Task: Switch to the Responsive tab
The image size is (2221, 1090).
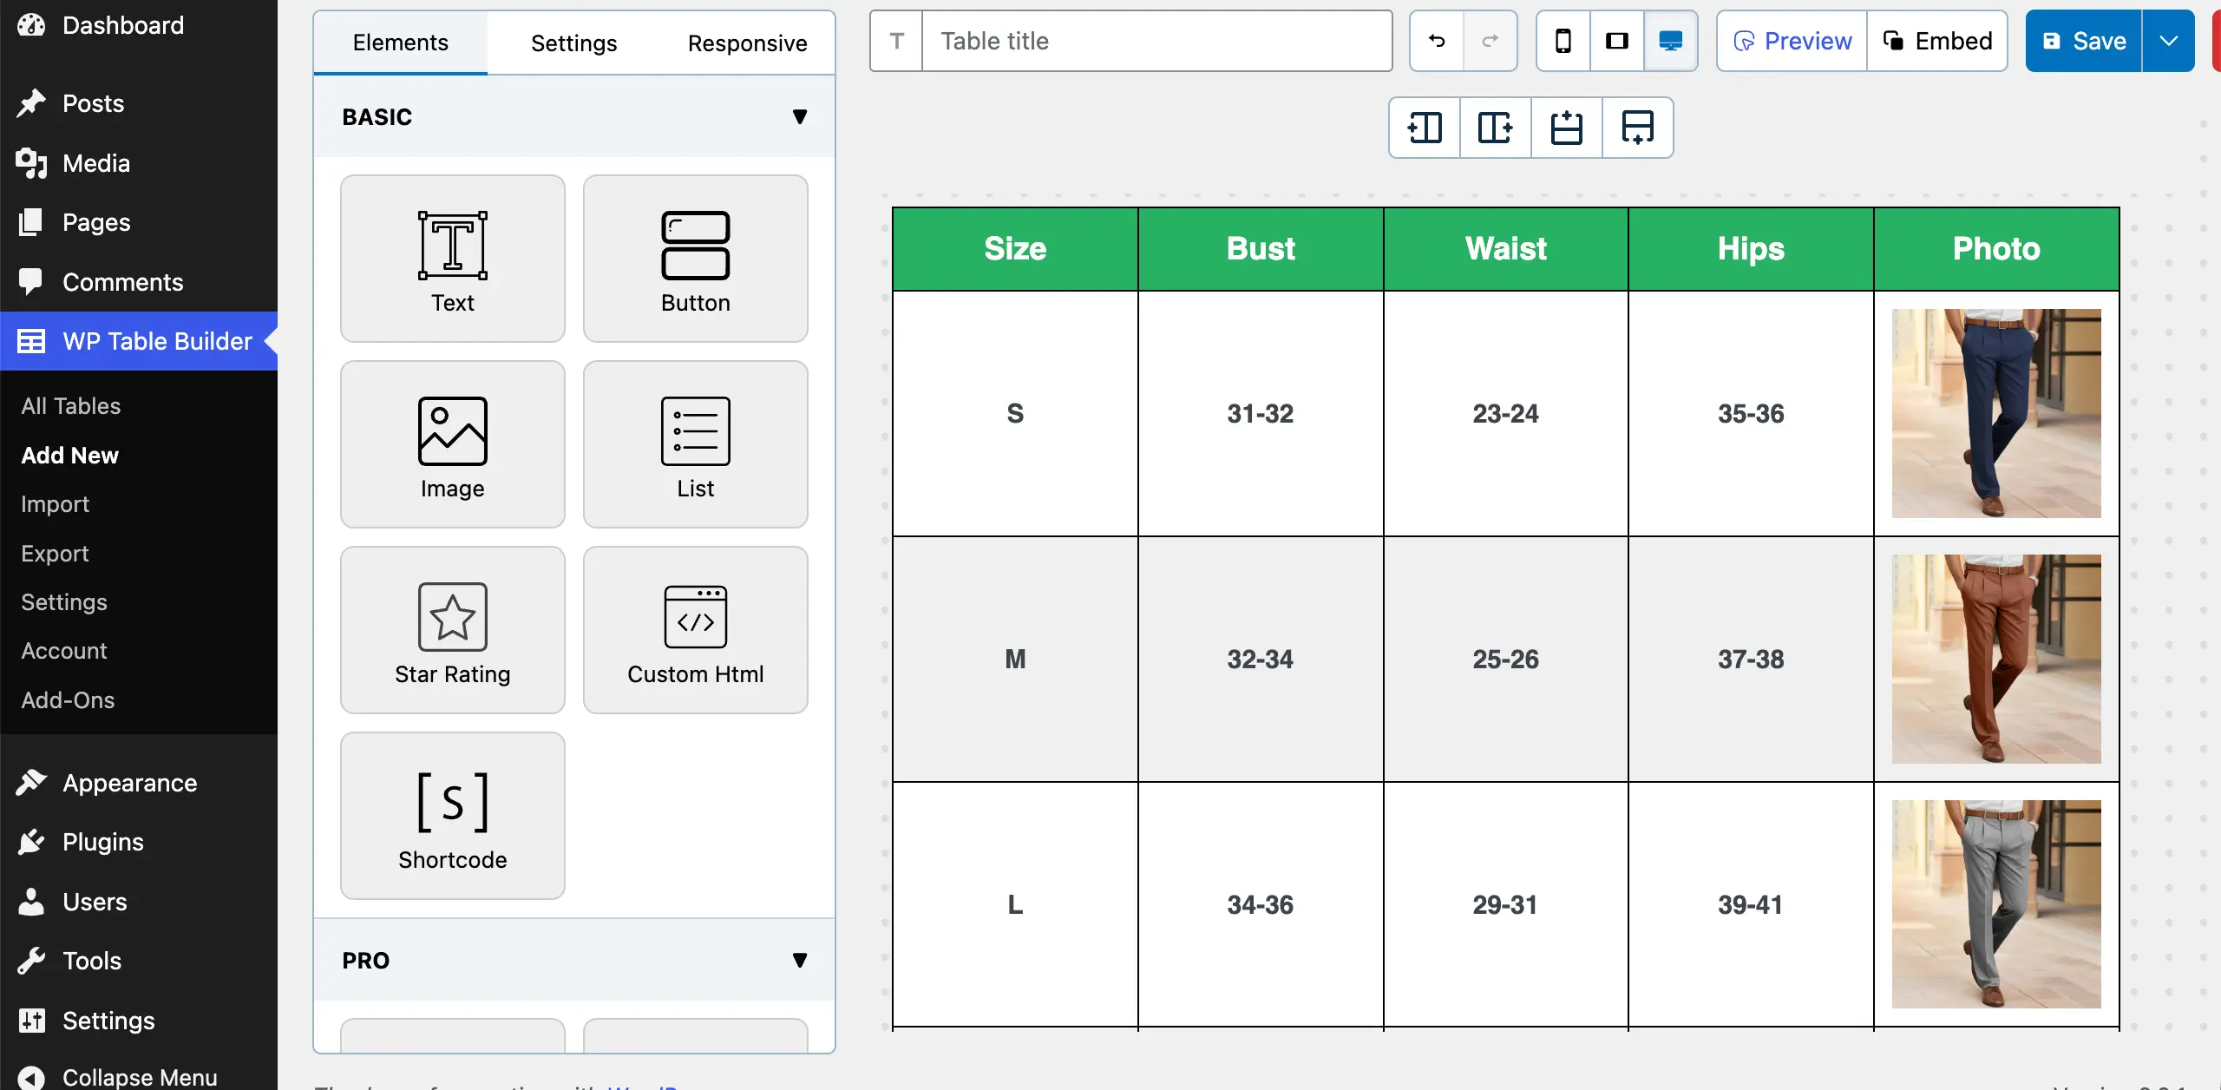Action: point(747,43)
